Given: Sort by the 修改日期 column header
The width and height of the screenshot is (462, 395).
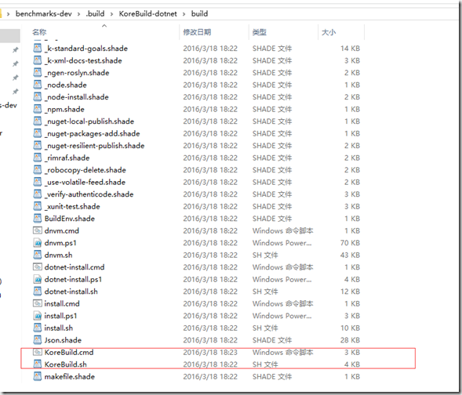Looking at the screenshot, I should (x=197, y=32).
